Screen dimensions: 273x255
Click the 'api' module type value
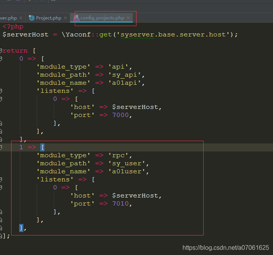[118, 67]
